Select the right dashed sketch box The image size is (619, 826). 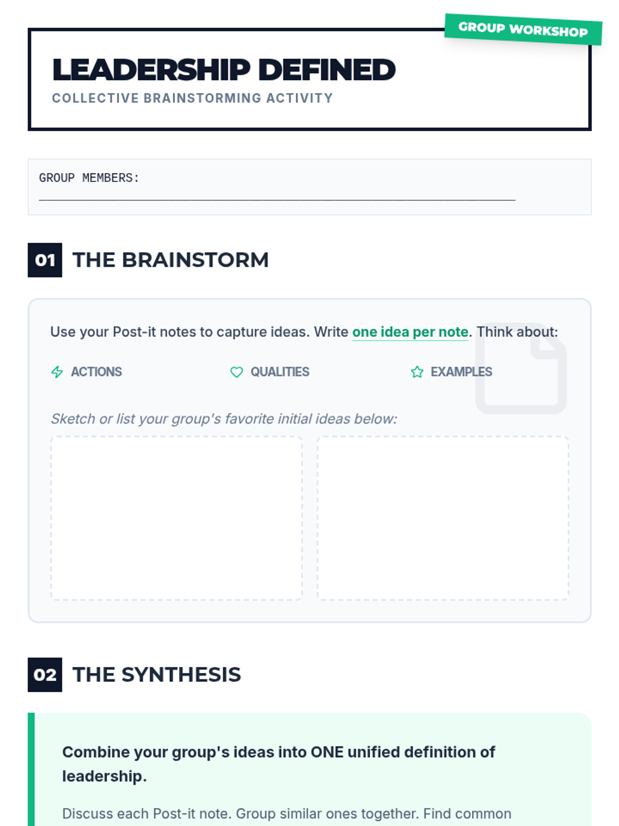(x=443, y=518)
